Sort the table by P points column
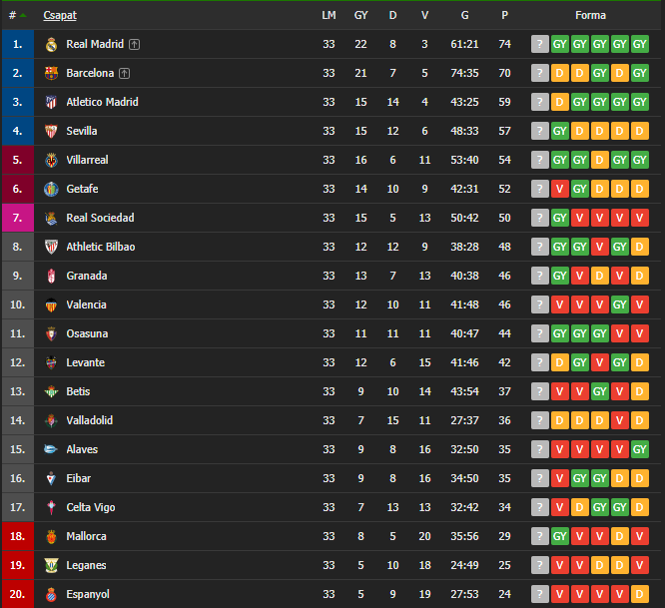 pos(504,15)
